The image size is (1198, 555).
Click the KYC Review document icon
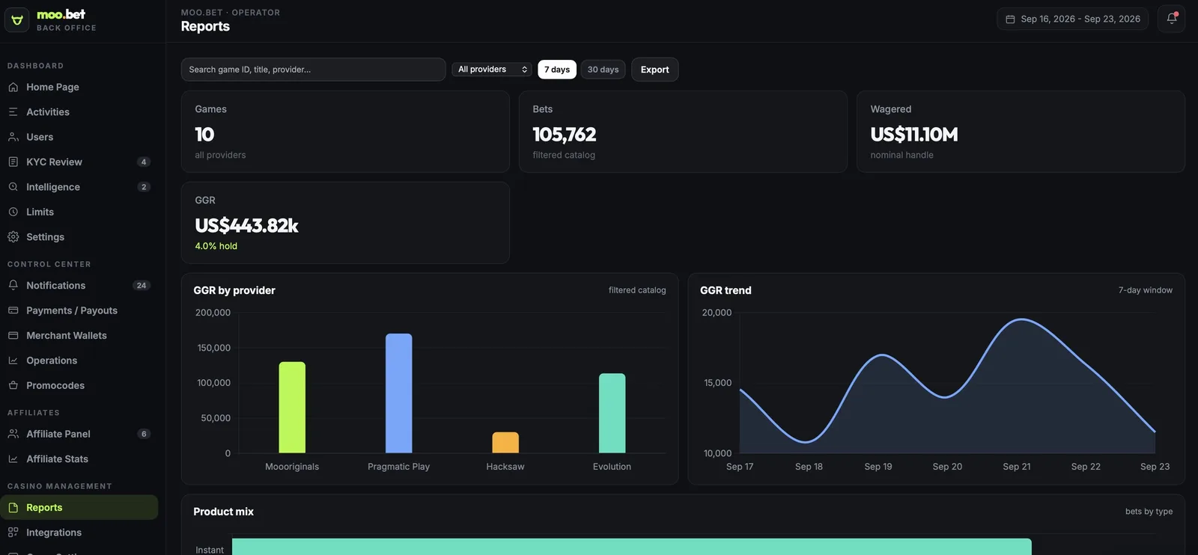(13, 162)
